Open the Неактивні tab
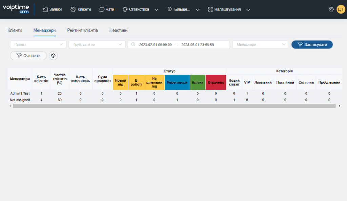The height and width of the screenshot is (201, 347). (x=119, y=30)
